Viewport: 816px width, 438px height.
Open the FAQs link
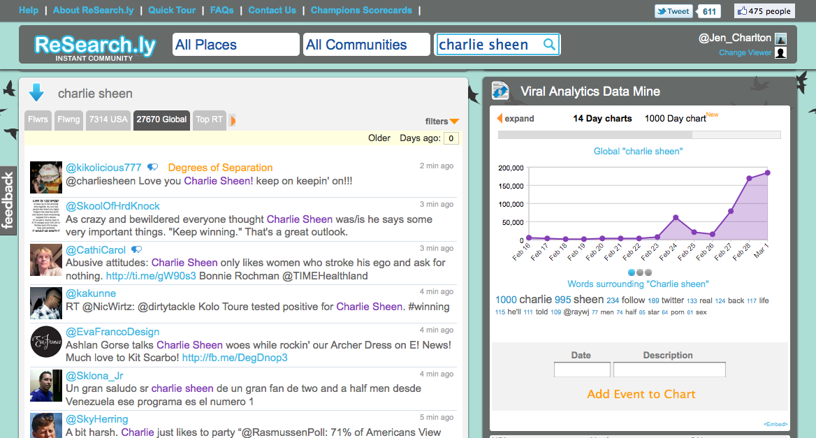click(221, 10)
